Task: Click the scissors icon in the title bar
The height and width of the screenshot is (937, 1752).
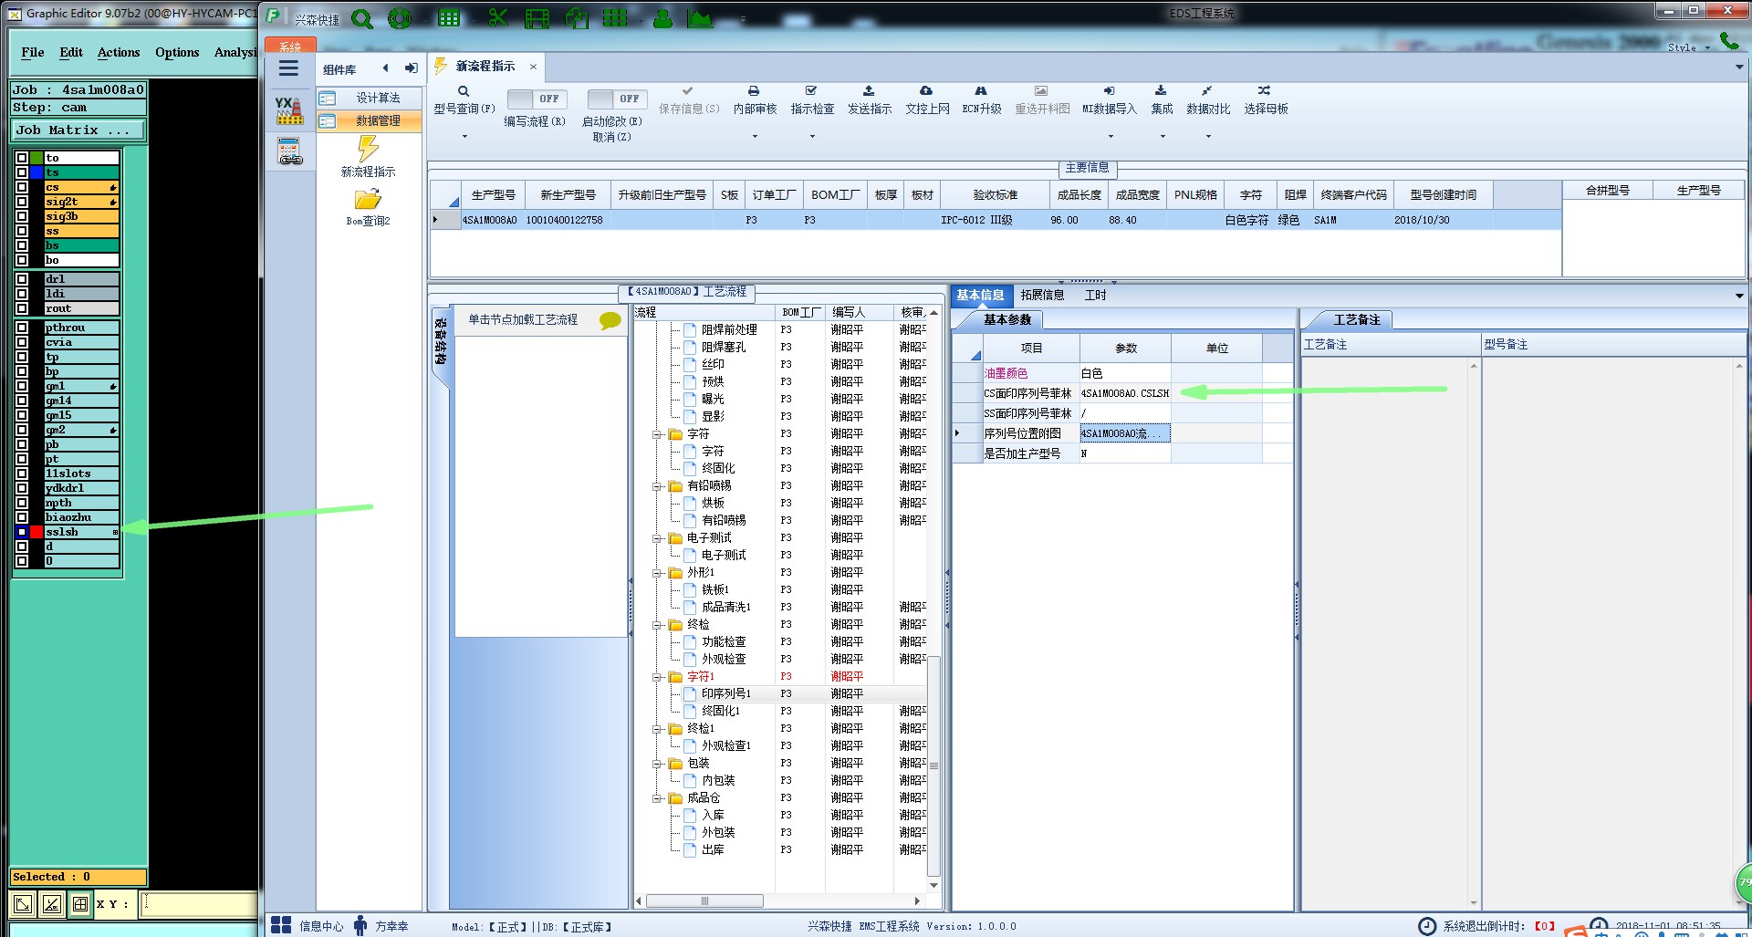Action: [x=497, y=18]
